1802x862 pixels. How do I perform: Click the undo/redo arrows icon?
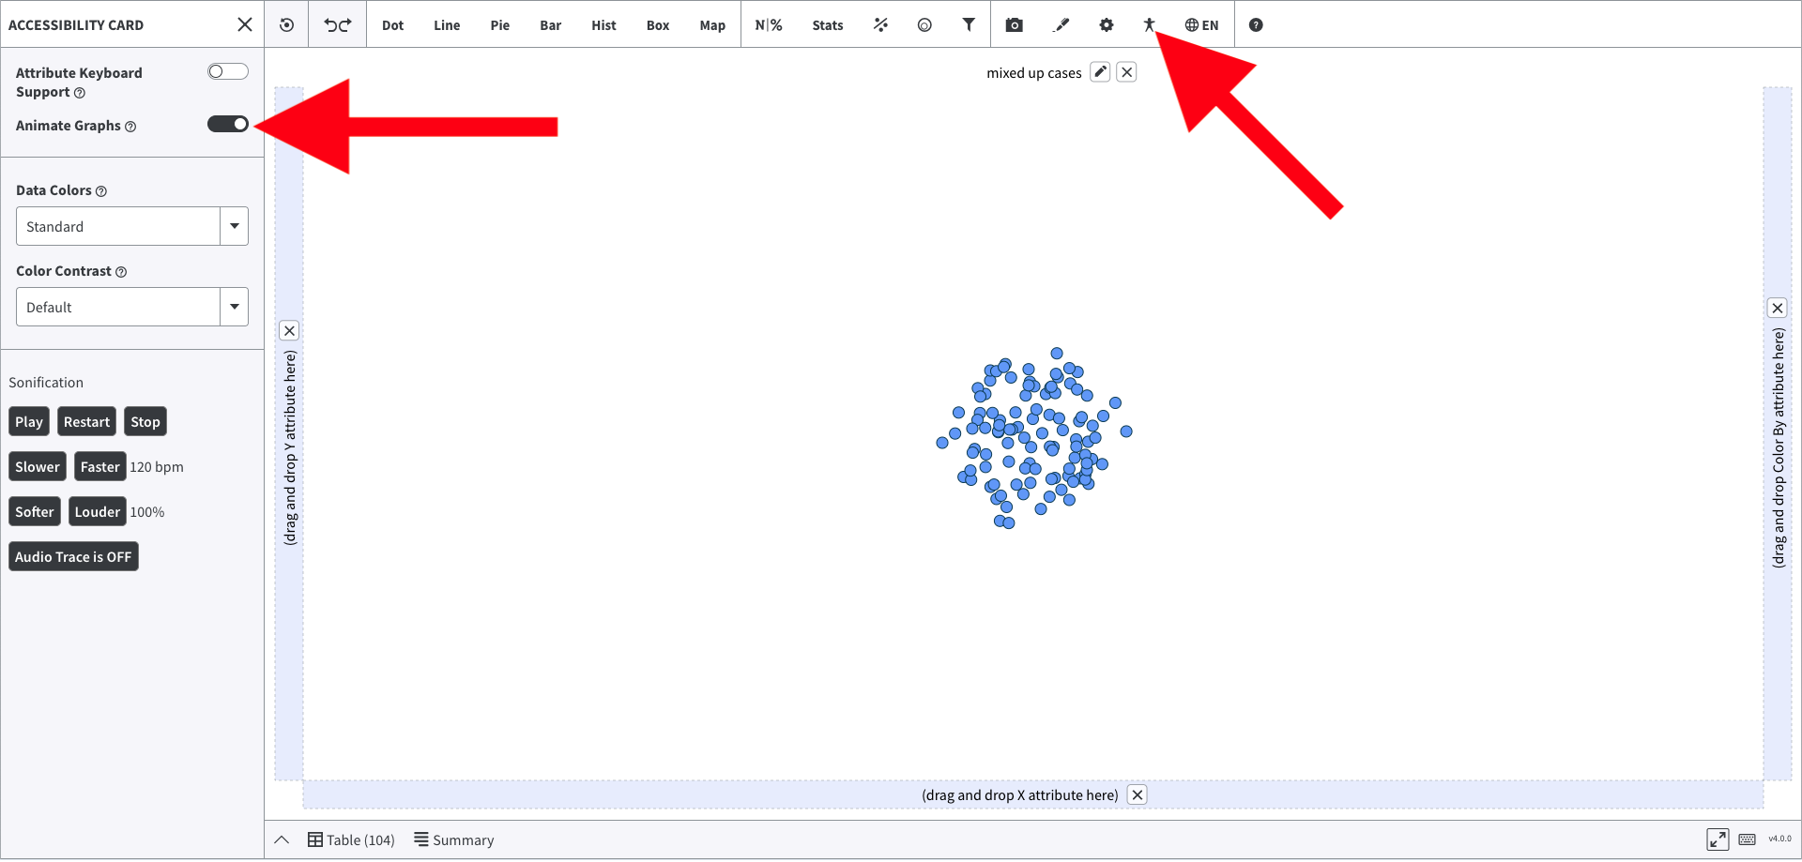point(338,25)
